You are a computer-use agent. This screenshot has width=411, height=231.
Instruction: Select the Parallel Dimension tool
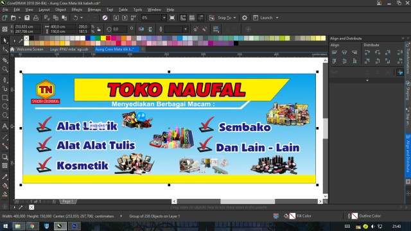pyautogui.click(x=4, y=137)
